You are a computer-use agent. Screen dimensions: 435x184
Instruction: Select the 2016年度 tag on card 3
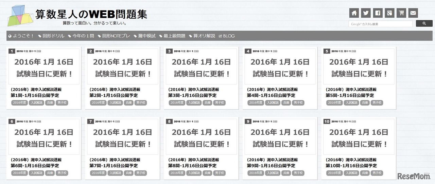pyautogui.click(x=177, y=103)
